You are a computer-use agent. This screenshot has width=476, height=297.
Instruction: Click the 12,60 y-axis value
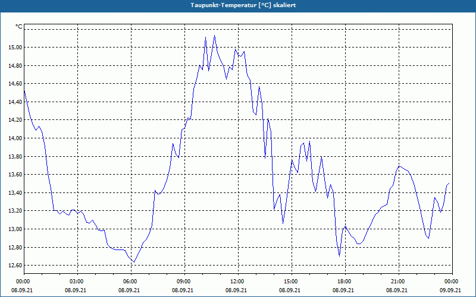pos(15,266)
